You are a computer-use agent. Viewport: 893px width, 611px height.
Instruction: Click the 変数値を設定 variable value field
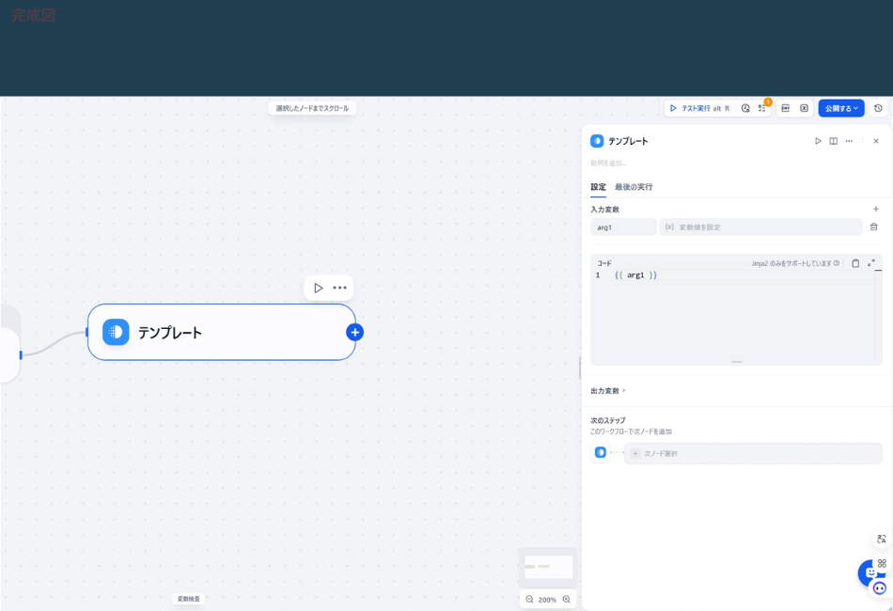(x=760, y=227)
